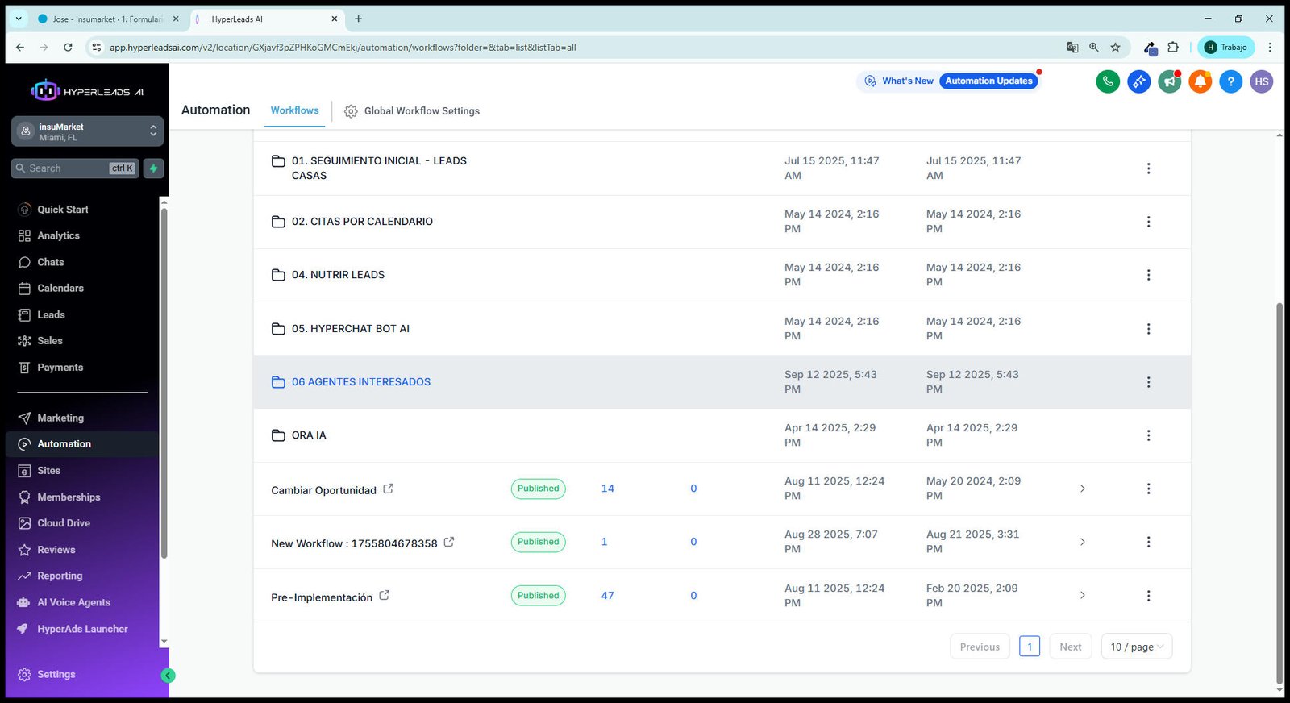Image resolution: width=1290 pixels, height=703 pixels.
Task: Open the orange notifications bell icon
Action: [x=1201, y=81]
